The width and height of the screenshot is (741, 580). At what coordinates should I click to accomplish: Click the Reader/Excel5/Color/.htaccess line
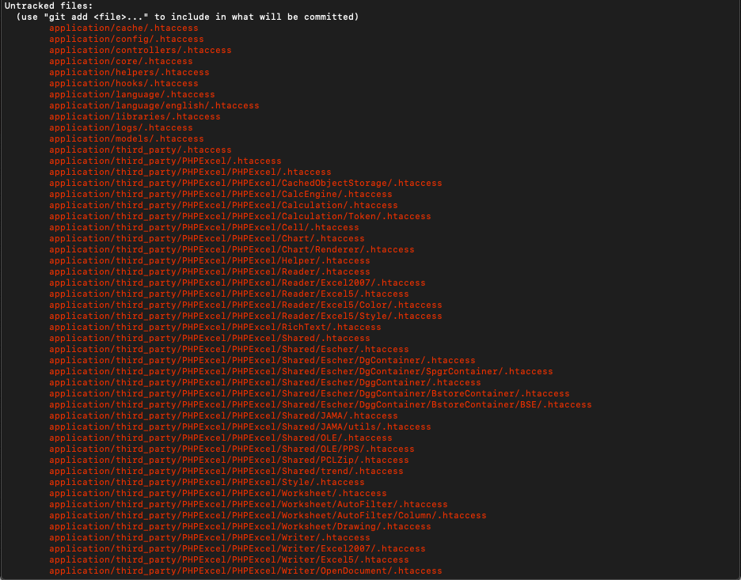coord(245,305)
